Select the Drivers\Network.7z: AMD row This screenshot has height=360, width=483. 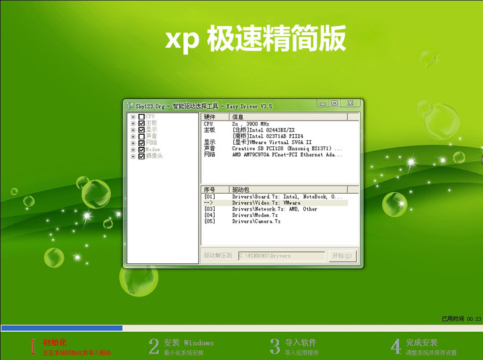(275, 208)
